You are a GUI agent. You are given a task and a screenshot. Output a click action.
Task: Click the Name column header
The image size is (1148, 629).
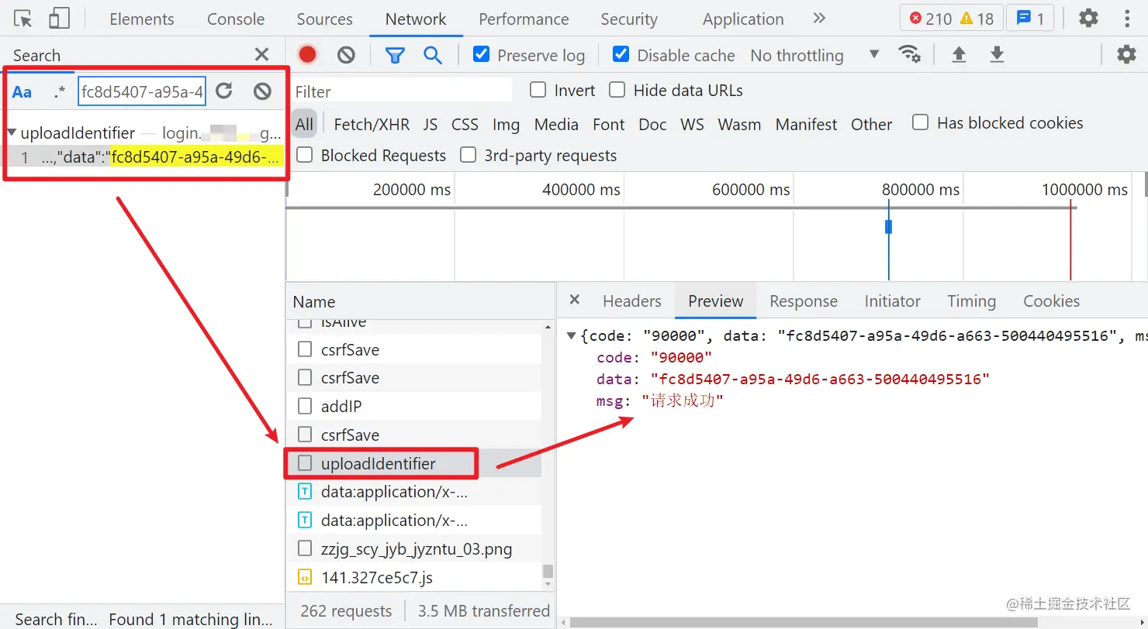(x=420, y=301)
